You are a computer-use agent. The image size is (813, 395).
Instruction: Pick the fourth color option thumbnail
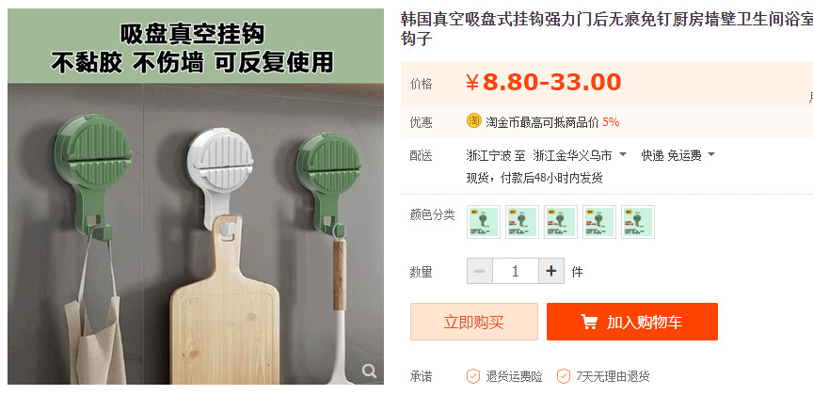click(x=599, y=222)
